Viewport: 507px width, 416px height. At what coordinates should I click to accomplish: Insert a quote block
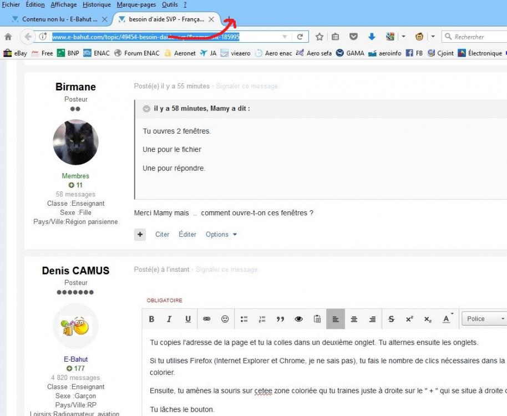pyautogui.click(x=280, y=319)
